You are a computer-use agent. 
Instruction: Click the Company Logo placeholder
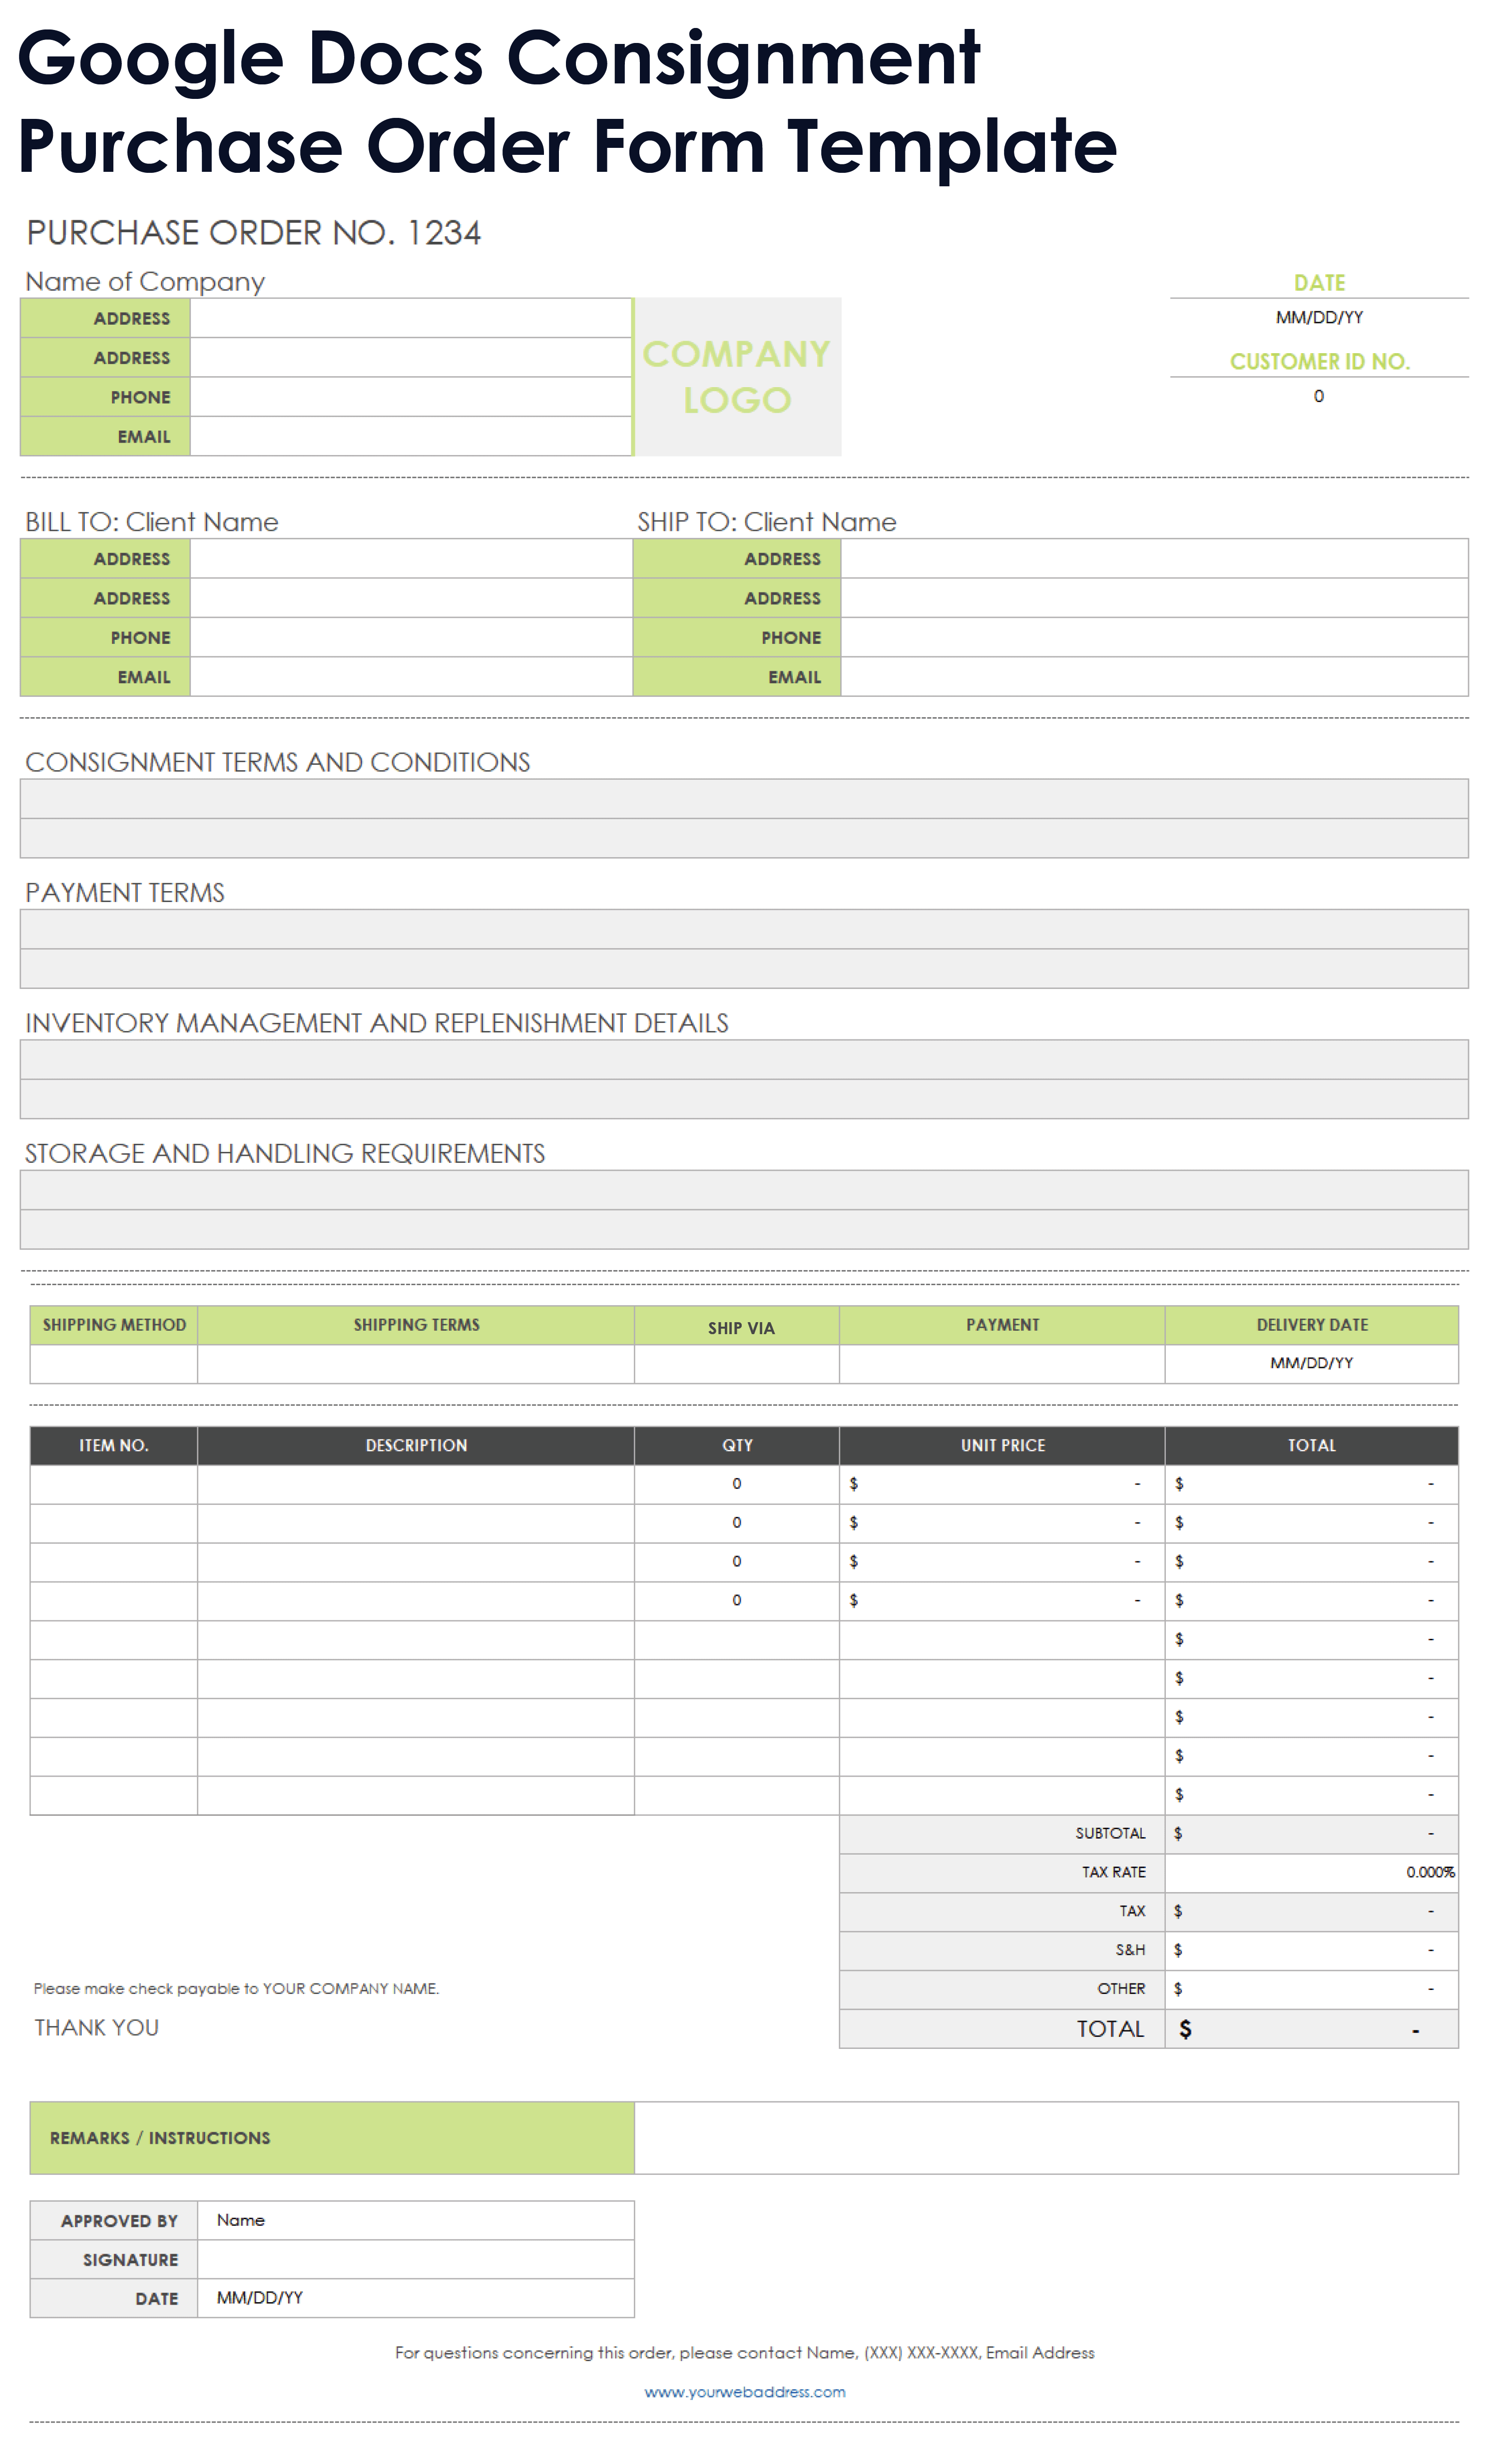737,377
